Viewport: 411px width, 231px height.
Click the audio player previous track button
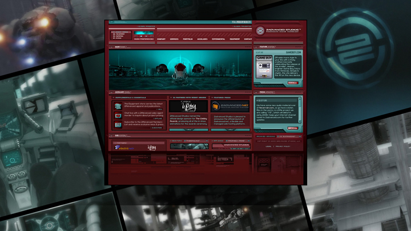[x=136, y=36]
